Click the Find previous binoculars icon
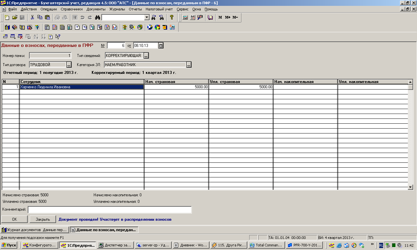417x250 pixels. 161,17
